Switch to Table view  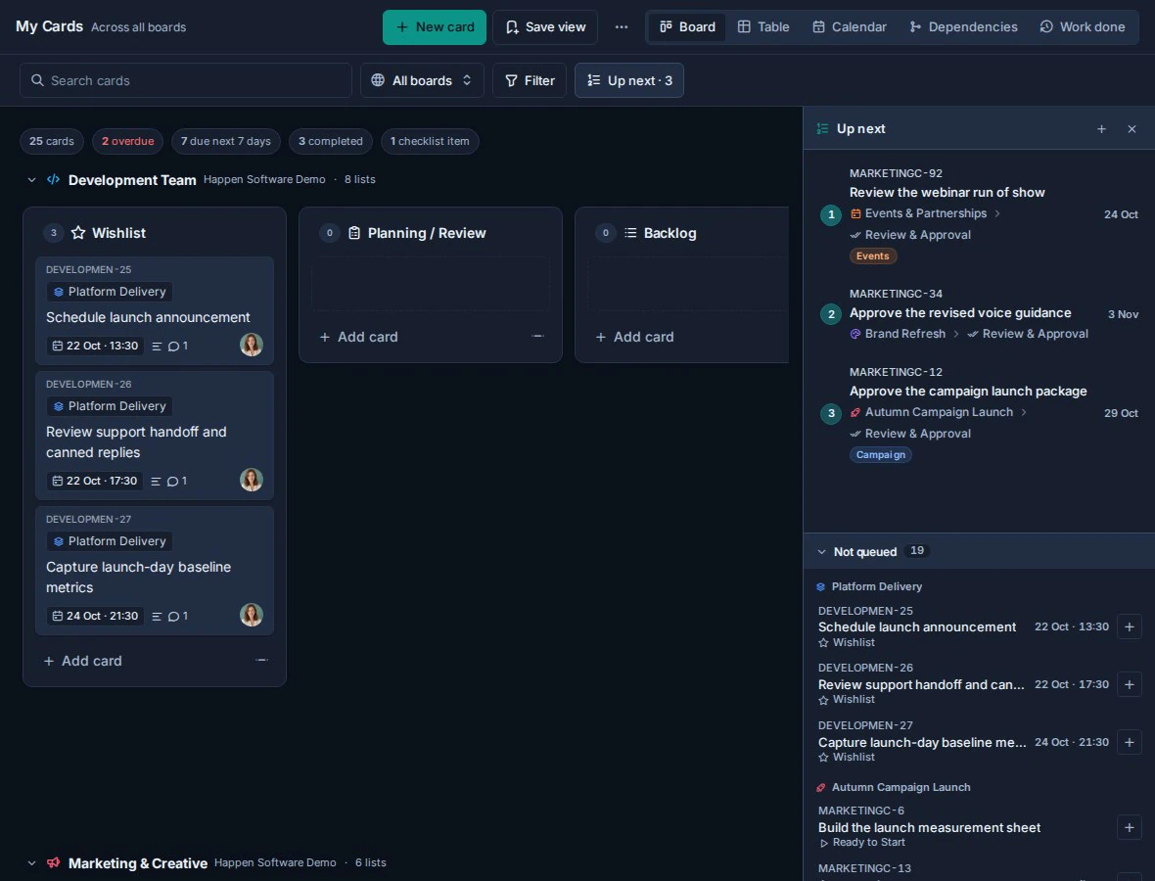(763, 27)
